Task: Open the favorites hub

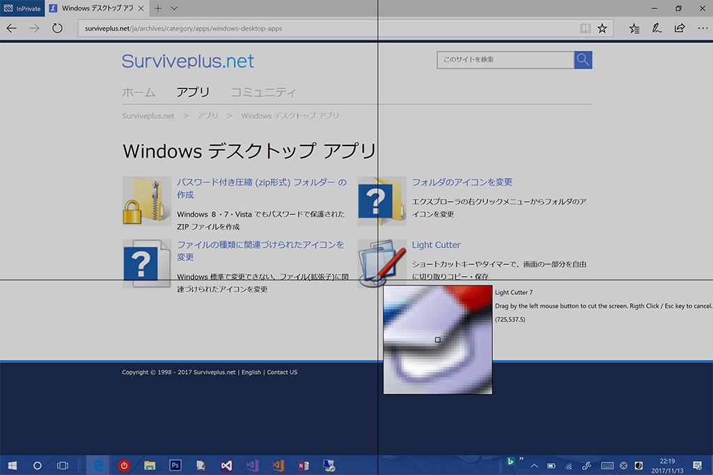Action: tap(634, 28)
